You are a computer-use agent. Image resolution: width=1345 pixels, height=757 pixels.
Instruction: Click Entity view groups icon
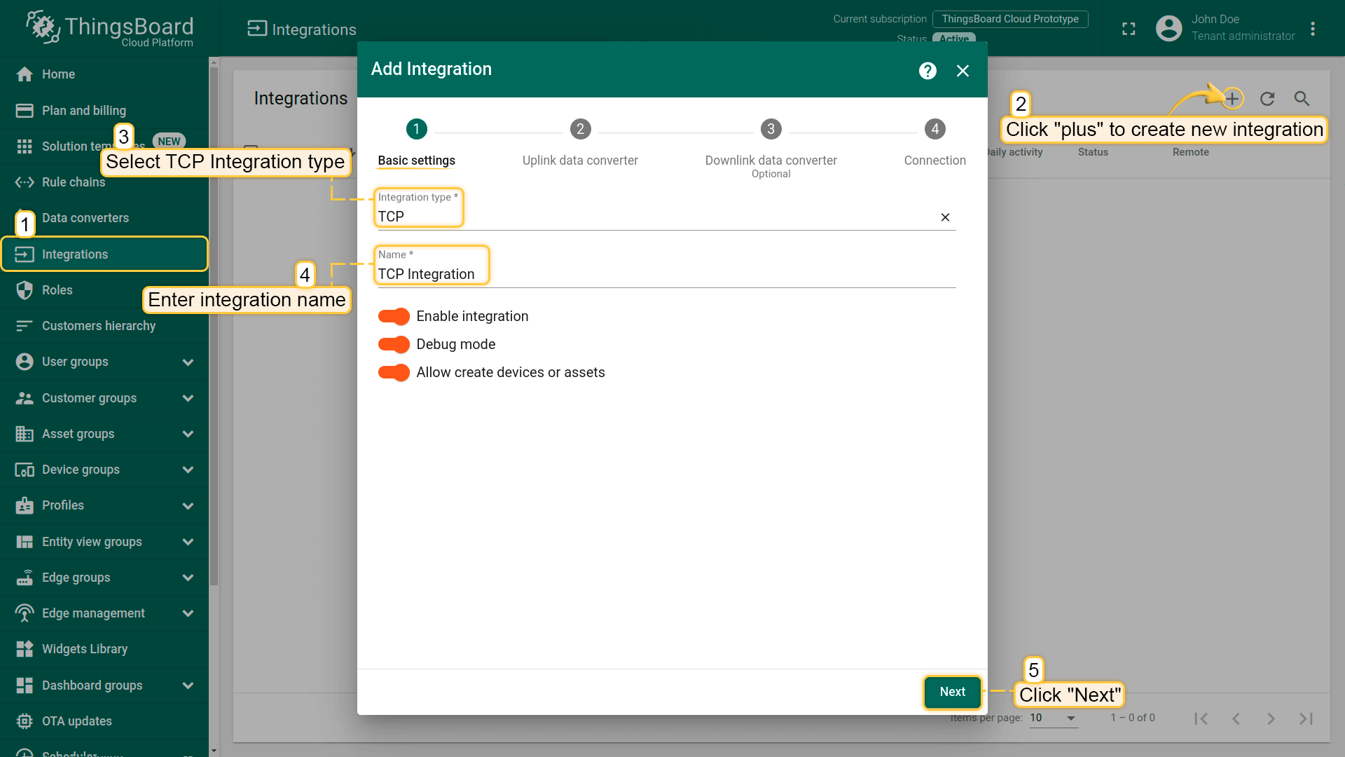tap(25, 542)
